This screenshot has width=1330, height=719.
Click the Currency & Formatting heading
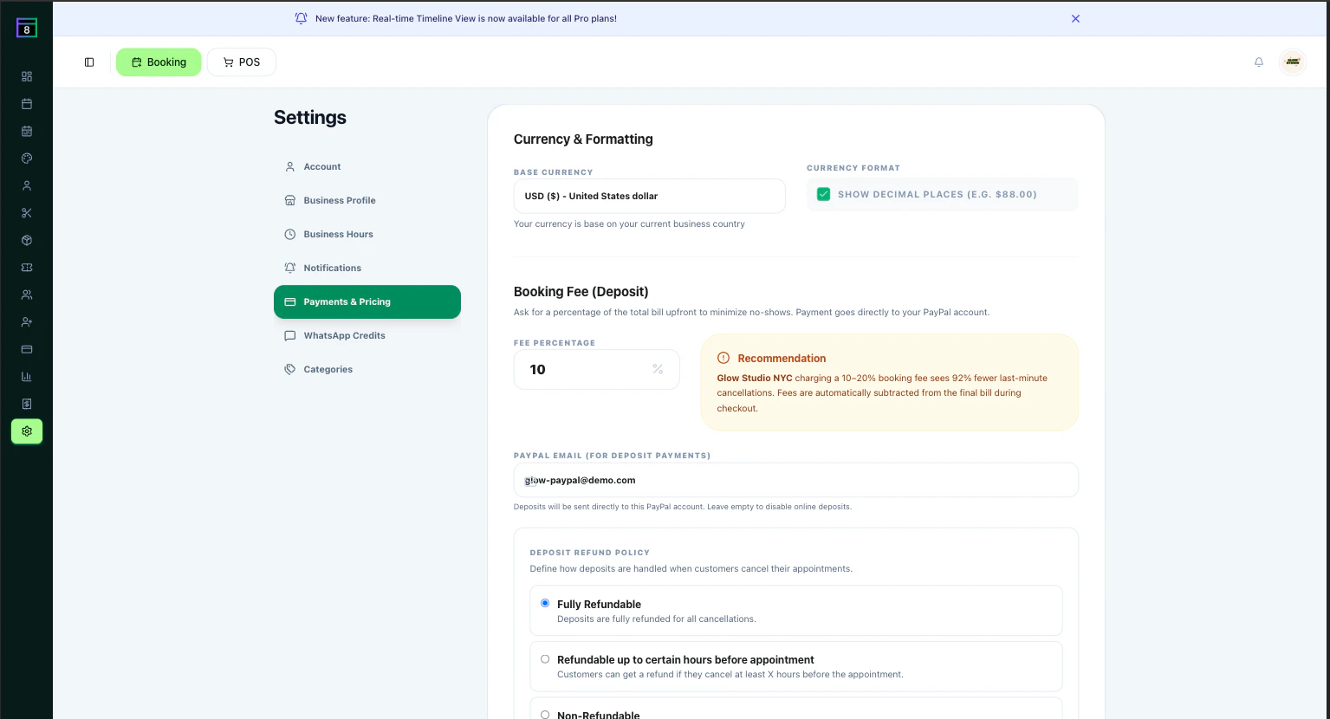click(583, 139)
